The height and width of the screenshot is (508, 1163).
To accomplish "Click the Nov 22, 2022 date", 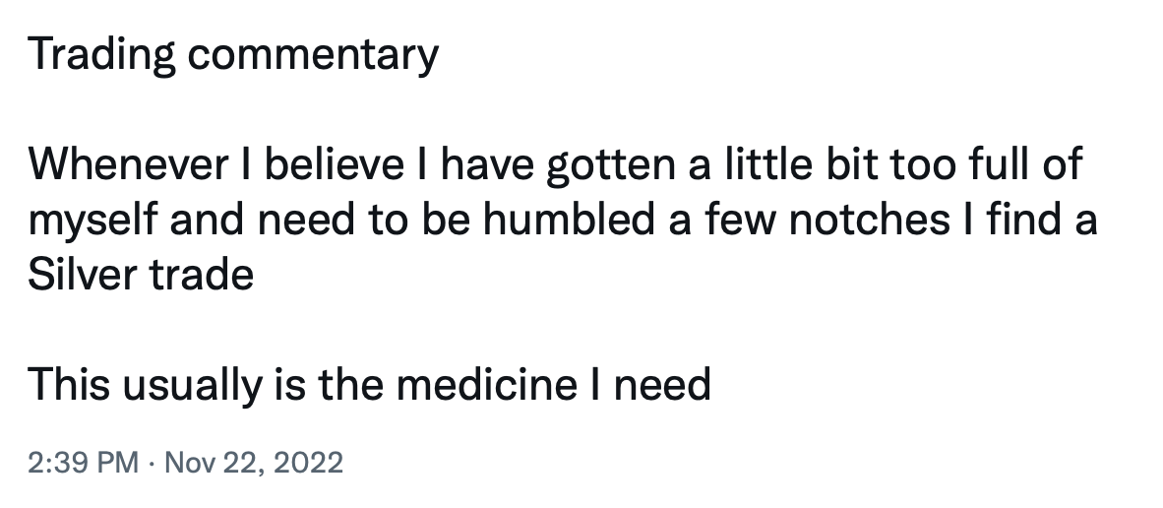I will click(x=254, y=462).
